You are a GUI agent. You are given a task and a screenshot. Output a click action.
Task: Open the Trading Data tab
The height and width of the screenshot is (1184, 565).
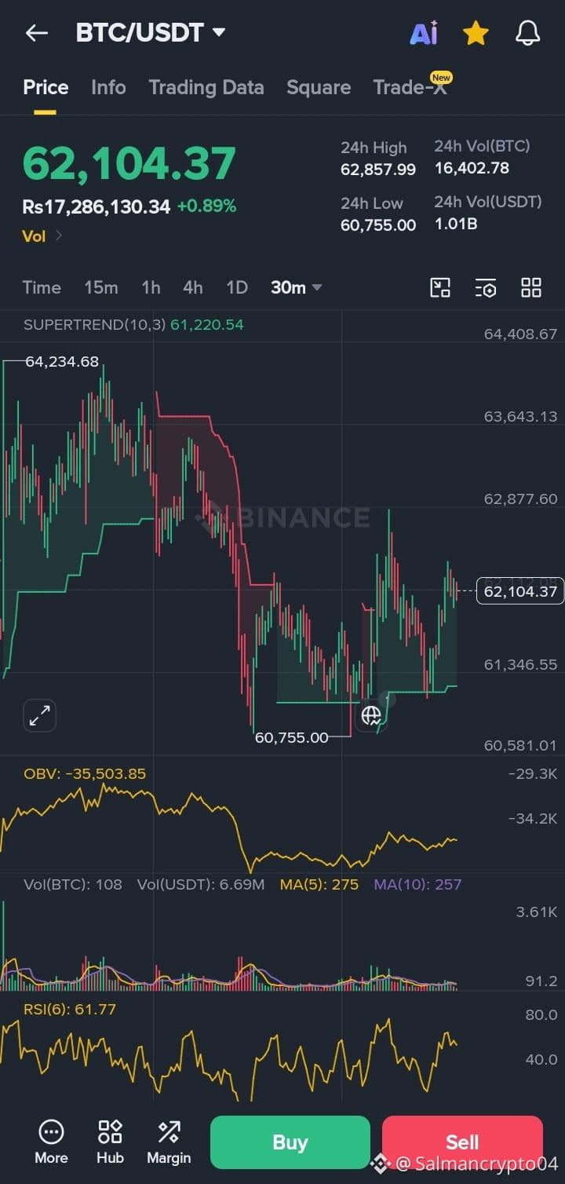pyautogui.click(x=206, y=87)
